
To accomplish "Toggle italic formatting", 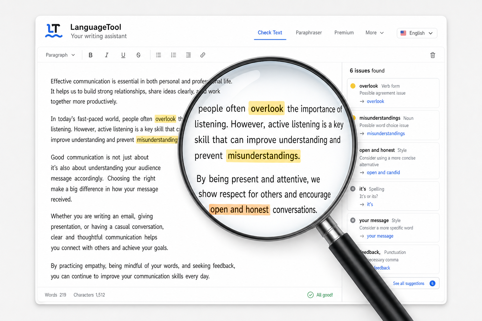I will 107,55.
